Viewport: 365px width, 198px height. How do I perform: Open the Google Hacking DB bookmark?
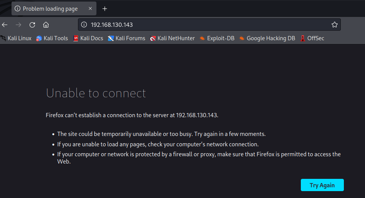click(267, 38)
